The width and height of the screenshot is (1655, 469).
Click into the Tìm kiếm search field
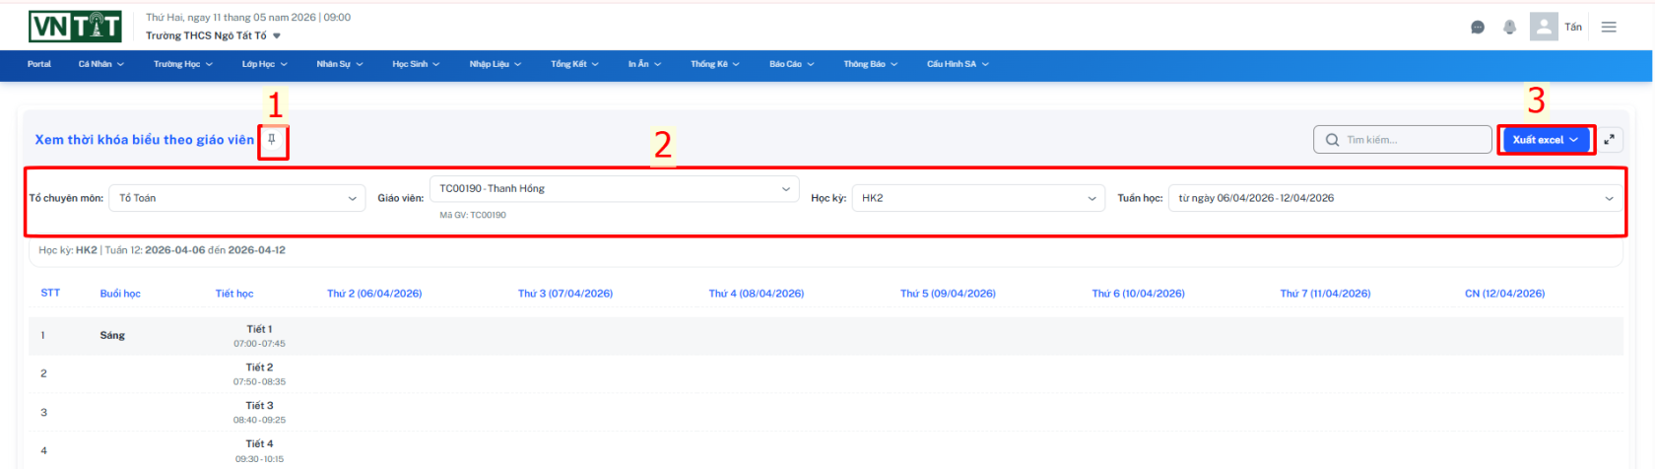pos(1403,140)
